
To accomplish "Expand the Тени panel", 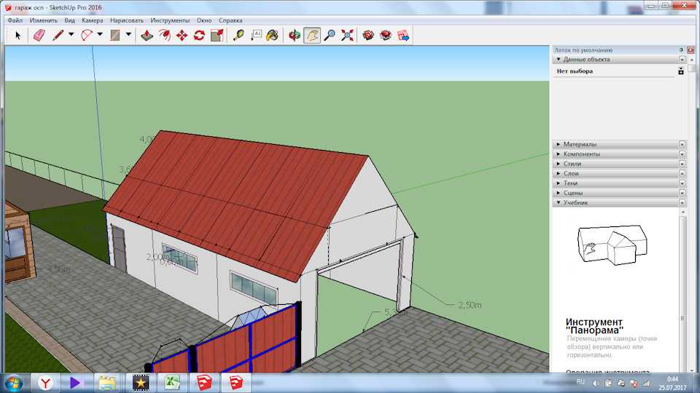I will point(559,183).
